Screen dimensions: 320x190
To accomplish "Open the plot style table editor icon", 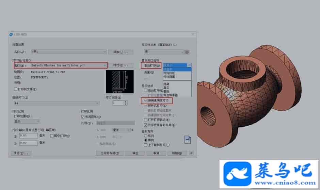I will pyautogui.click(x=187, y=52).
